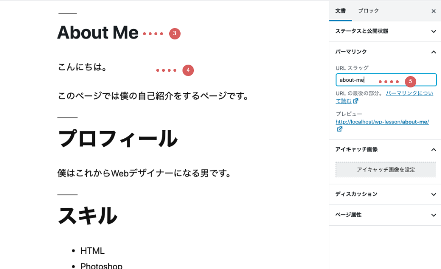Close the settings sidebar with the X
441x269 pixels.
point(433,11)
